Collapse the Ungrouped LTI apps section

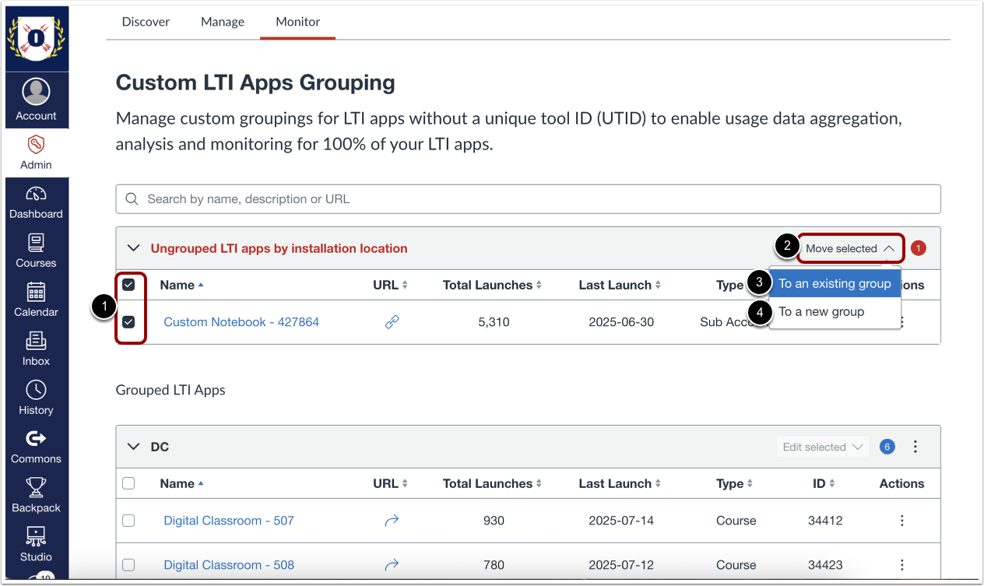(132, 247)
